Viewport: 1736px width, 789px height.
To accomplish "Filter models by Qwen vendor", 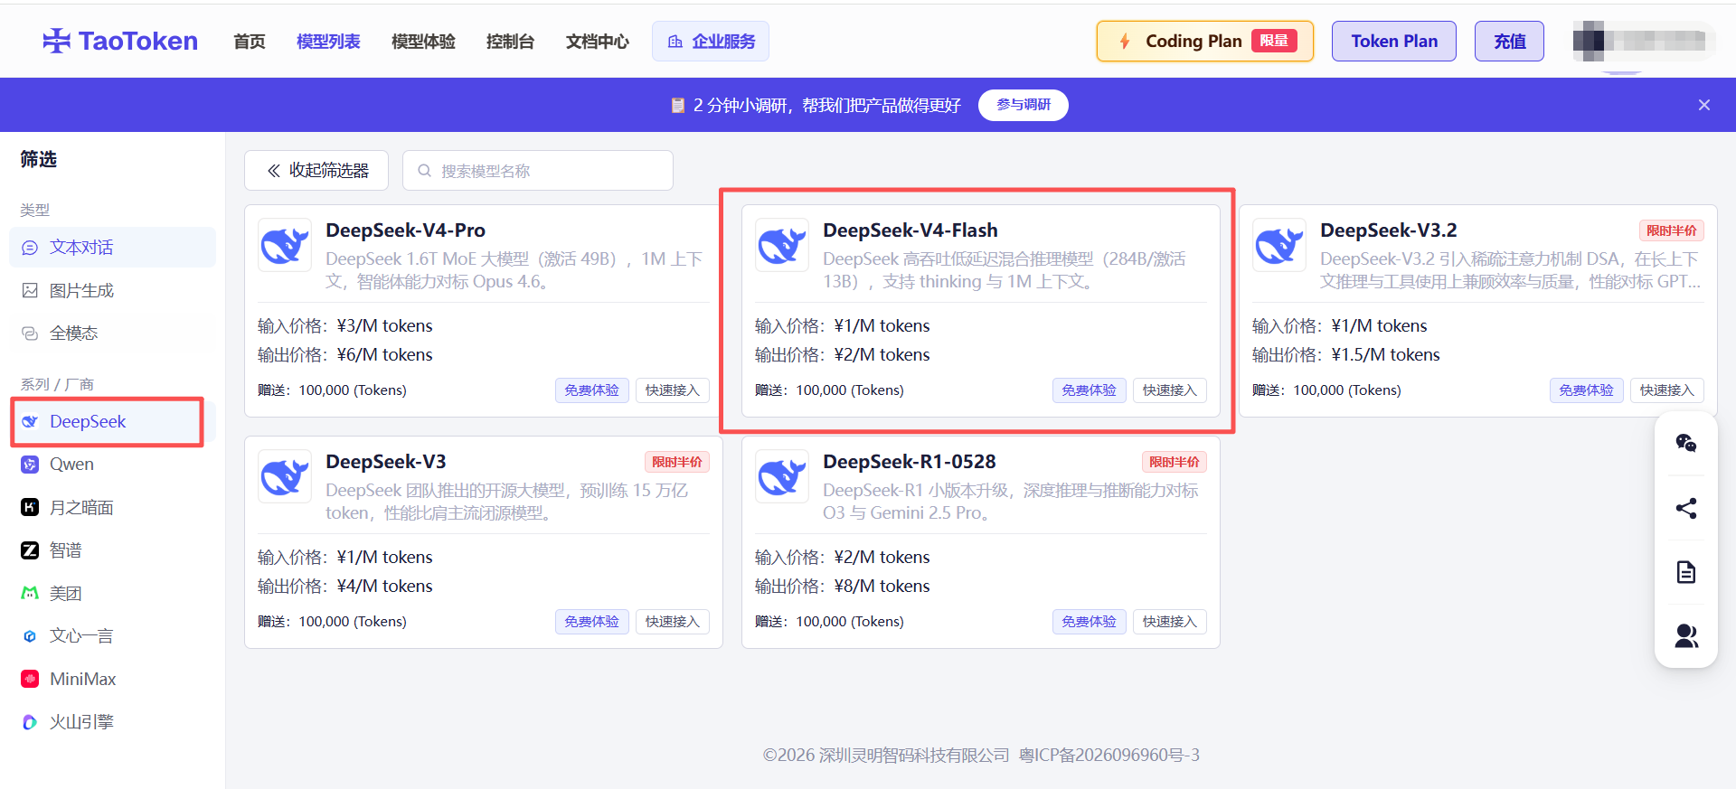I will (112, 465).
